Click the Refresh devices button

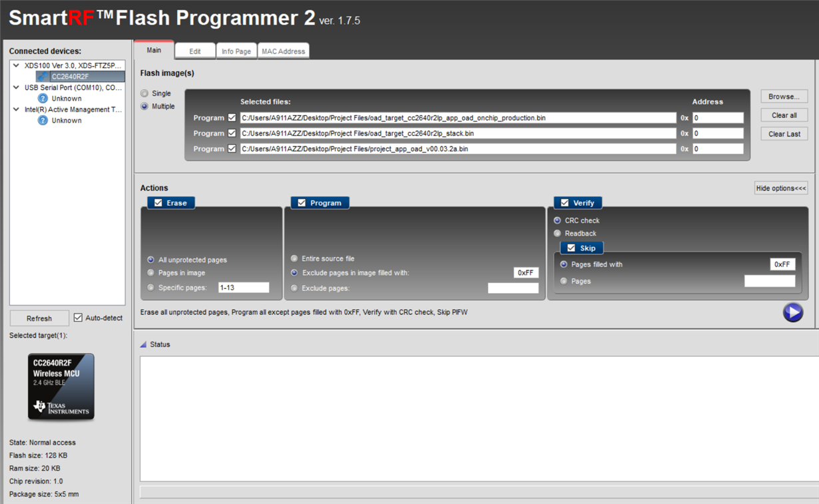click(39, 318)
